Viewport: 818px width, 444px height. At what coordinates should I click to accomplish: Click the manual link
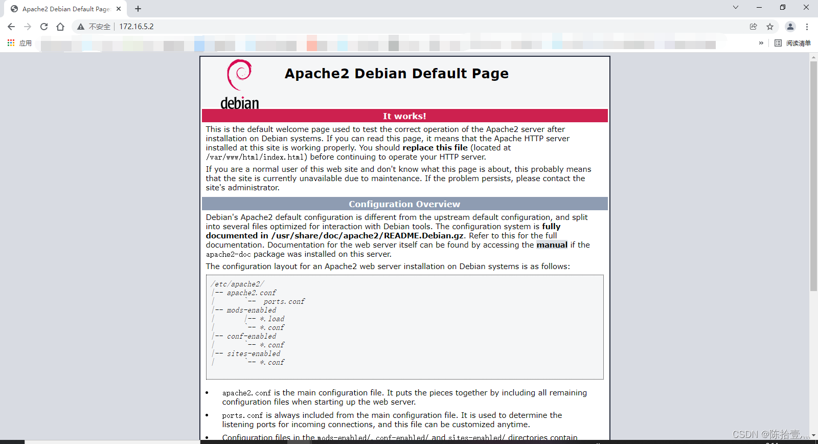click(x=552, y=245)
